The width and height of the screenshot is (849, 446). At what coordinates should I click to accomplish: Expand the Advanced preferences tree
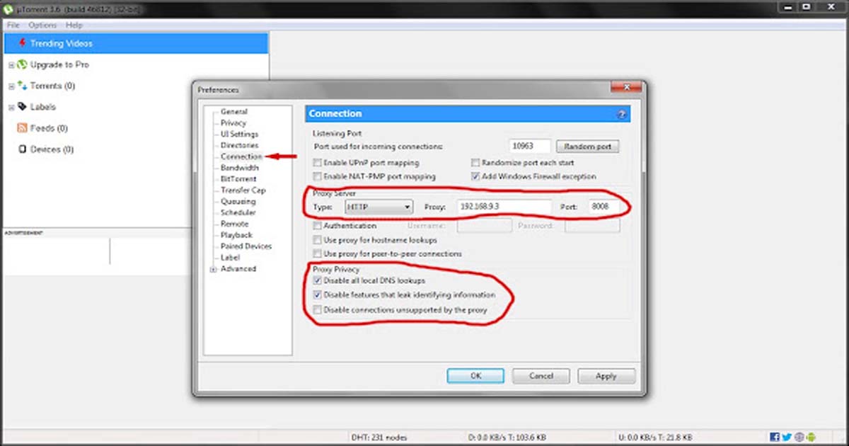(212, 269)
